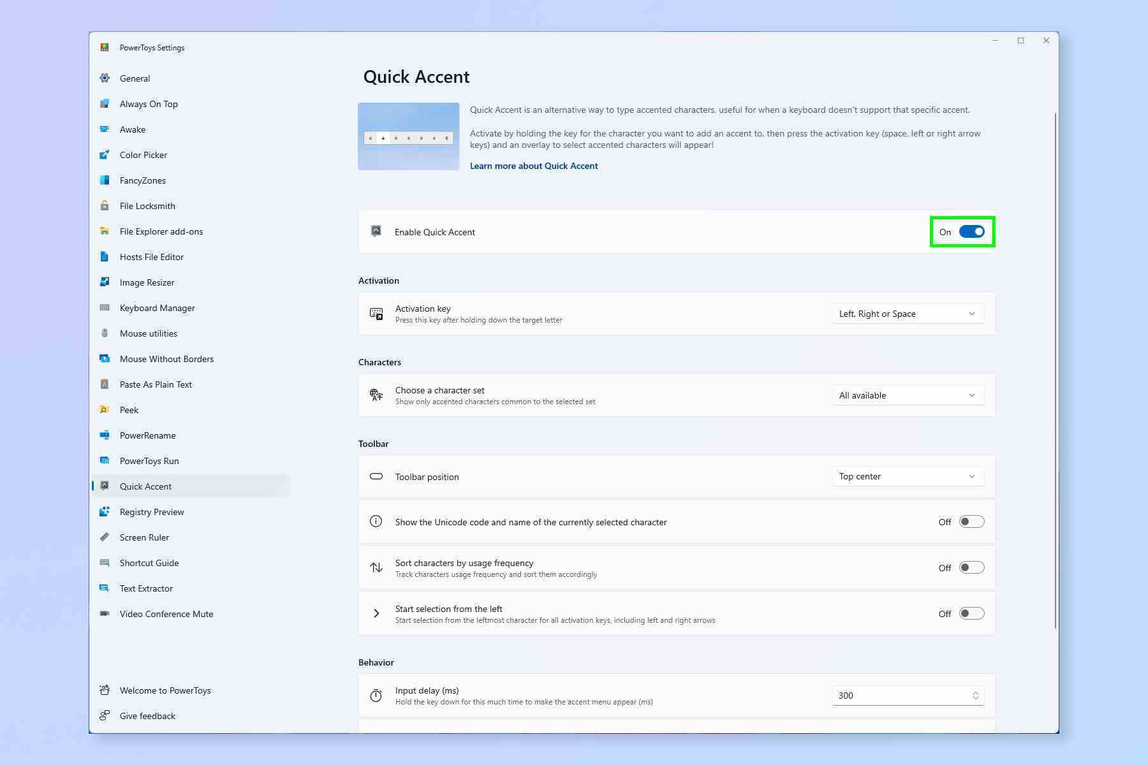Click the Text Extractor icon
Image resolution: width=1148 pixels, height=765 pixels.
coord(105,588)
